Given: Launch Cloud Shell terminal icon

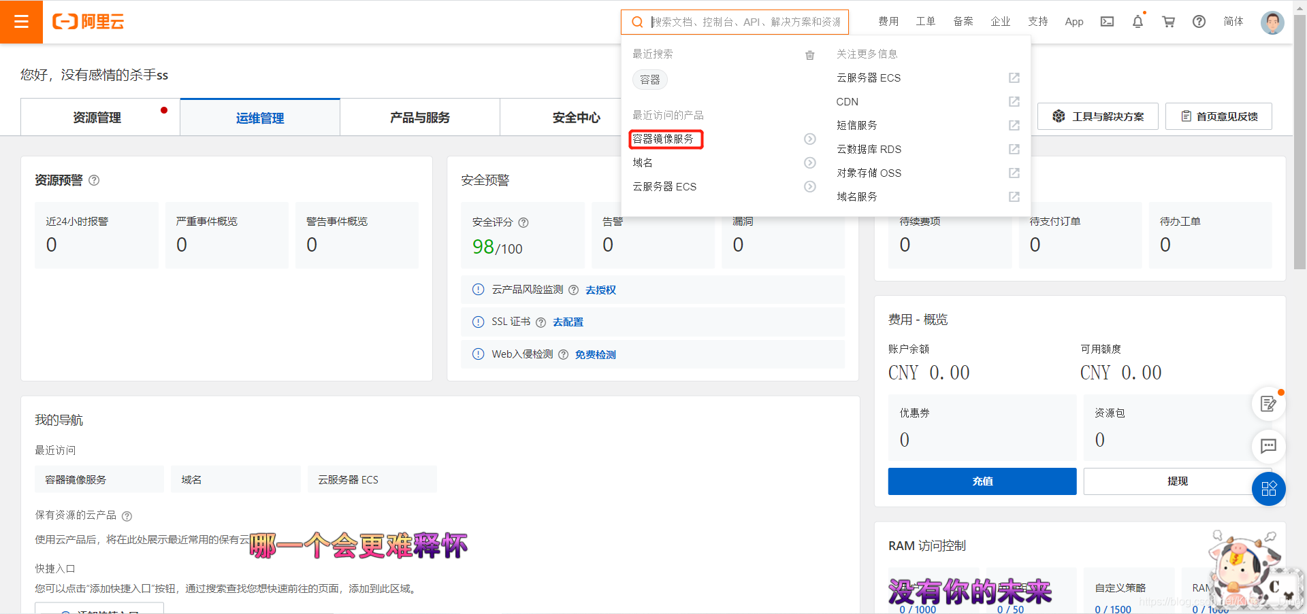Looking at the screenshot, I should coord(1108,22).
